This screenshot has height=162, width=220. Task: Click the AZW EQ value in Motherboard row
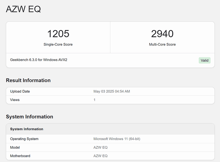click(x=100, y=156)
